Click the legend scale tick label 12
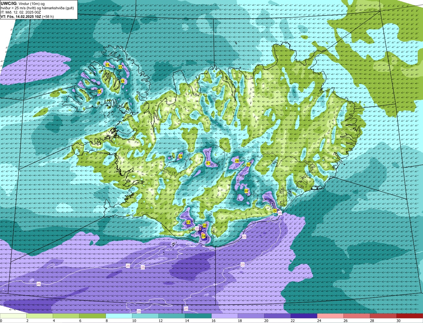The height and width of the screenshot is (323, 423). tap(161, 321)
